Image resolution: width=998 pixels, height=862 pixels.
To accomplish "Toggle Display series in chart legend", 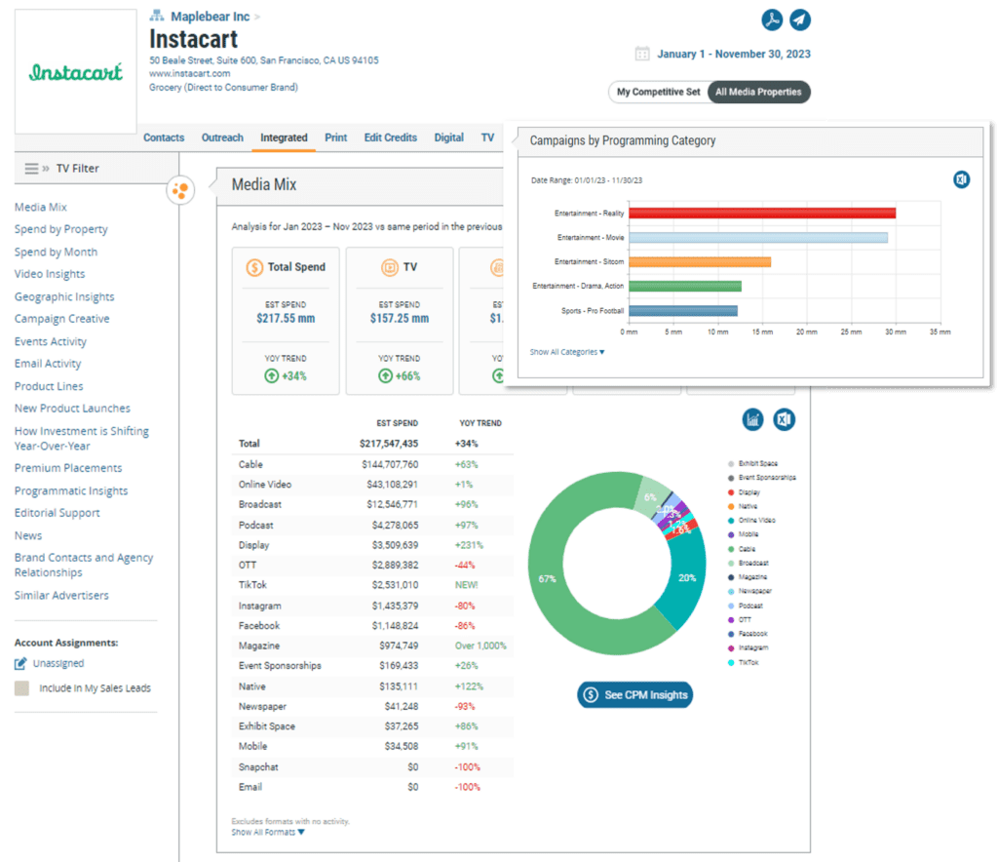I will click(x=744, y=492).
